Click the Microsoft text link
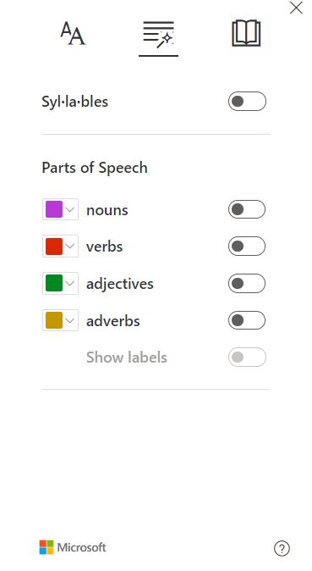312x571 pixels. click(82, 547)
